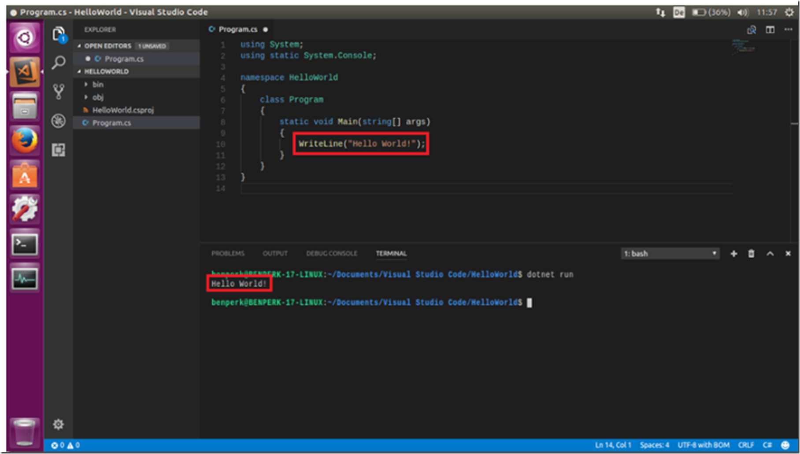Screen dimensions: 800x454
Task: Open the Manage gear in activity bar
Action: [x=58, y=424]
